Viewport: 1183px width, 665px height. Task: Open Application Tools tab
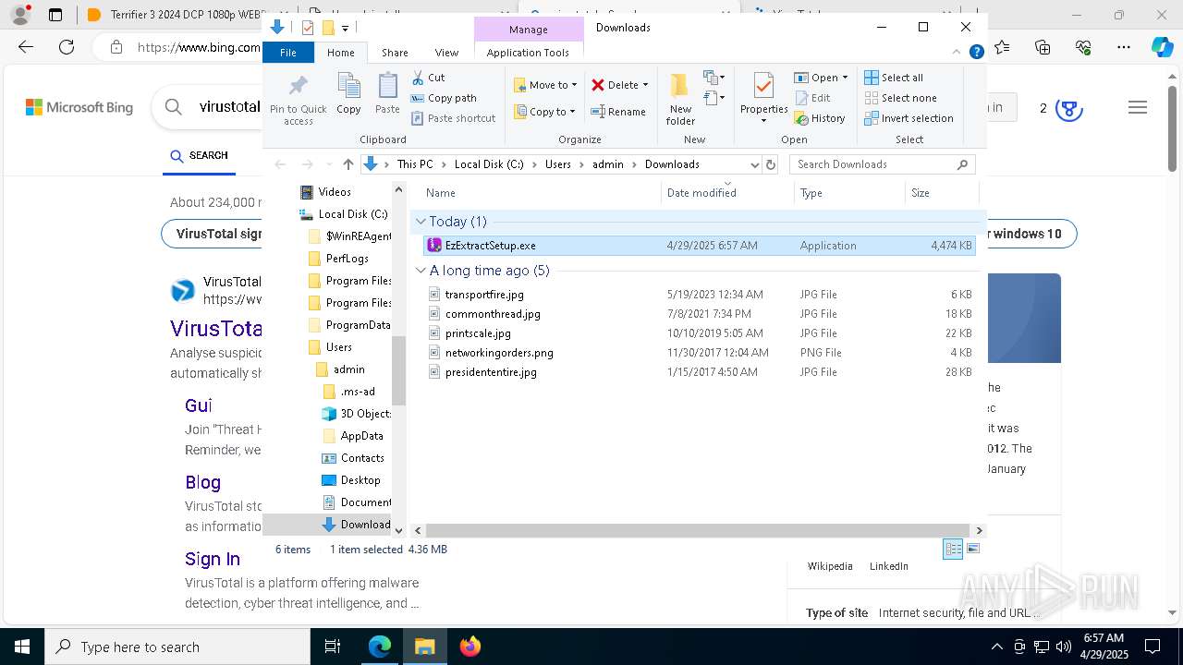coord(528,53)
